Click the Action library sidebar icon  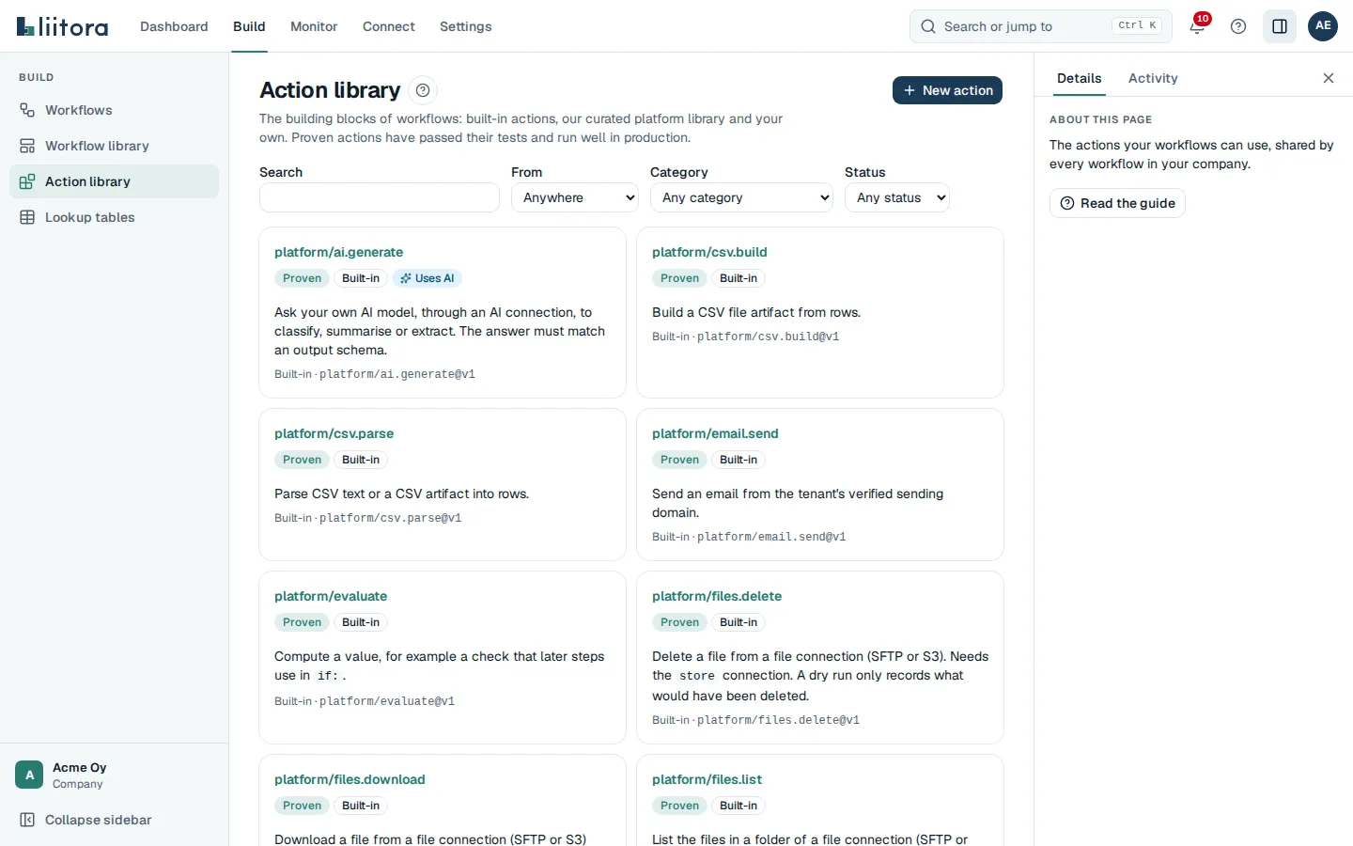pos(27,181)
